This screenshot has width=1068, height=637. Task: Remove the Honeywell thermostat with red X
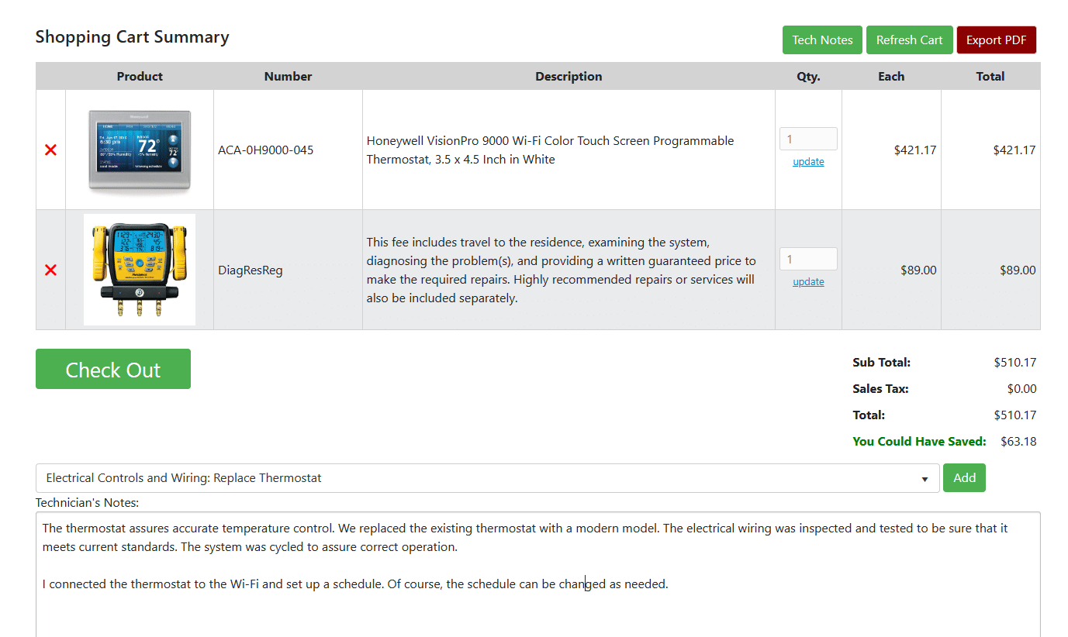(50, 150)
